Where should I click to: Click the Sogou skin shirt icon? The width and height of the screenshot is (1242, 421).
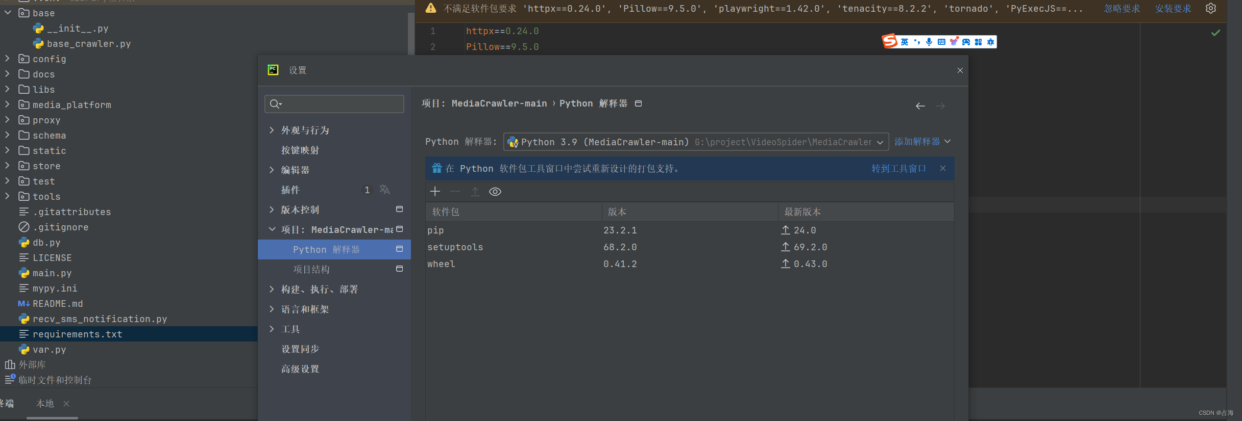(x=954, y=41)
